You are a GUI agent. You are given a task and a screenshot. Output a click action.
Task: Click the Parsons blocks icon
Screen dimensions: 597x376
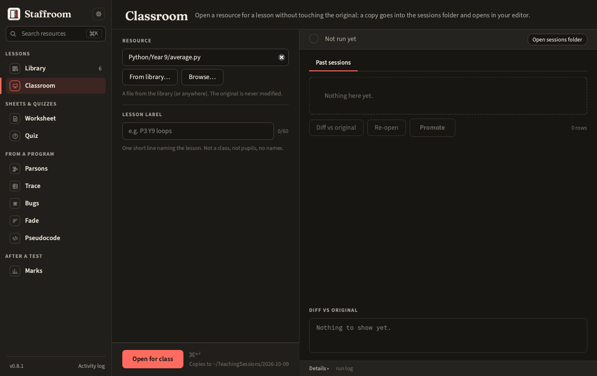[15, 169]
